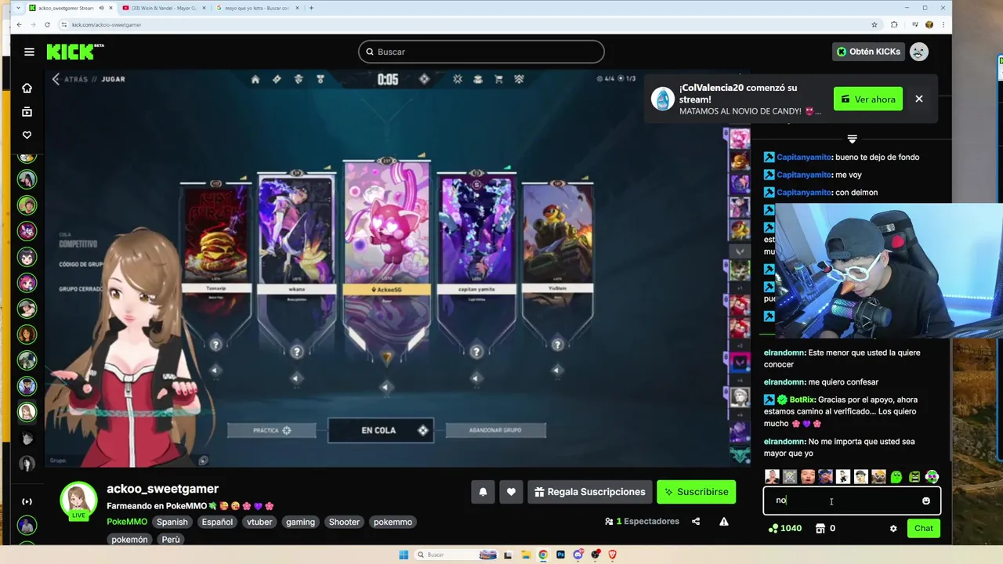Open Browse categories in the sidebar

(27, 111)
